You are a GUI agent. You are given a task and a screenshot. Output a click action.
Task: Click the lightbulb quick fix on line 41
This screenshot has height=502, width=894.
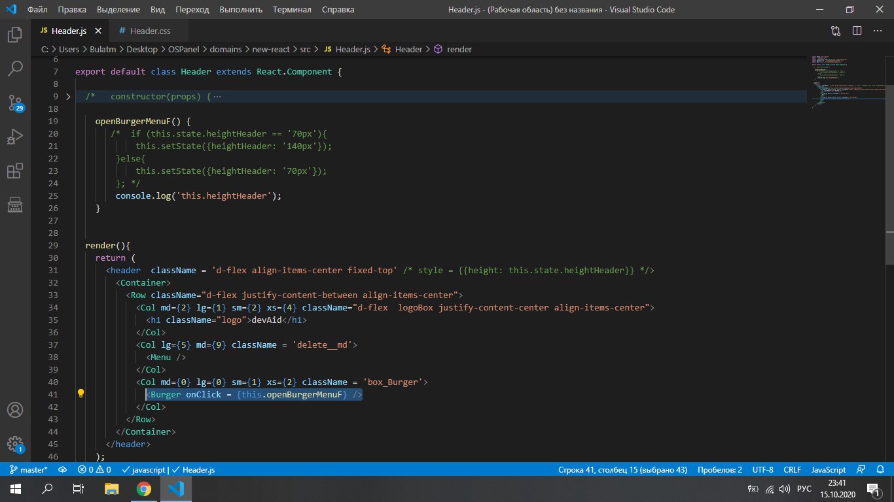(81, 394)
